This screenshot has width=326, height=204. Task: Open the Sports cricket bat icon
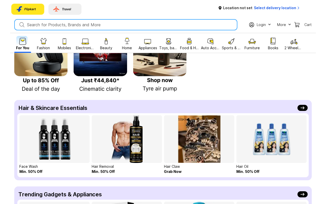pos(231,41)
